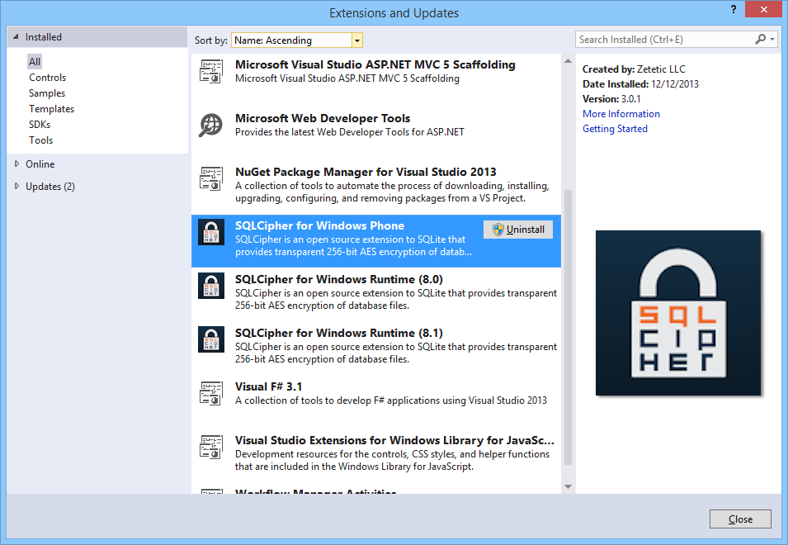Expand the Updates (2) category

pyautogui.click(x=17, y=186)
